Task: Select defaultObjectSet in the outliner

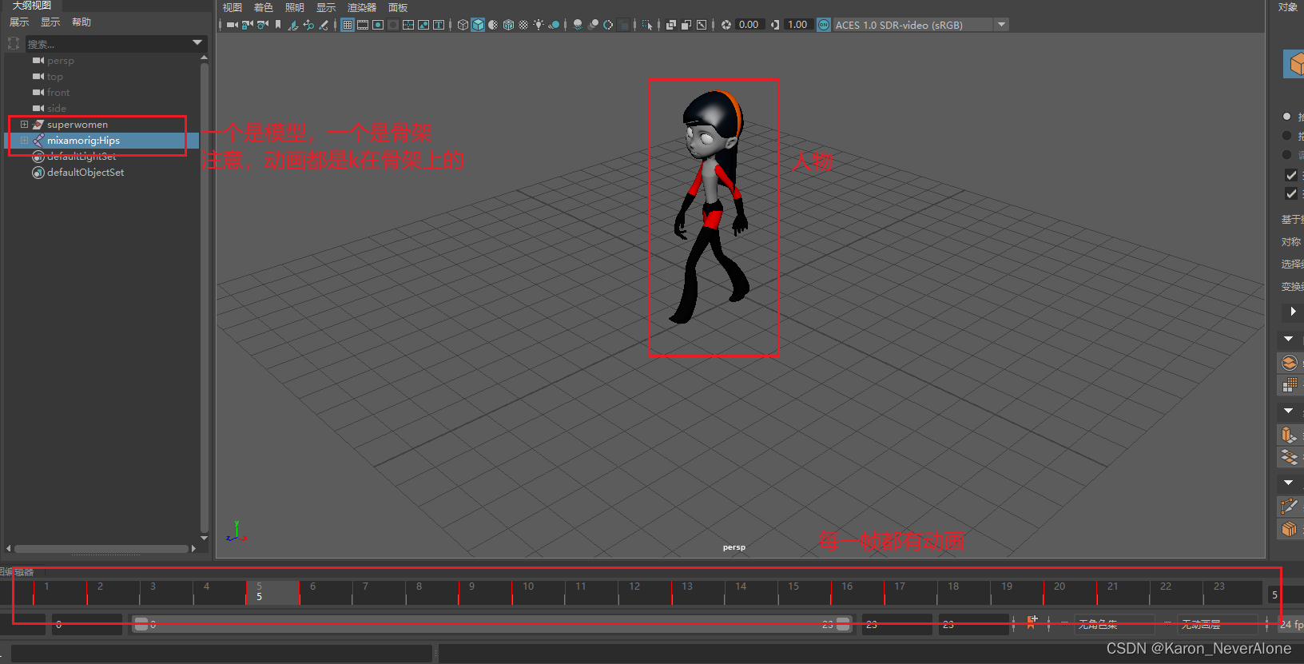Action: coord(85,173)
